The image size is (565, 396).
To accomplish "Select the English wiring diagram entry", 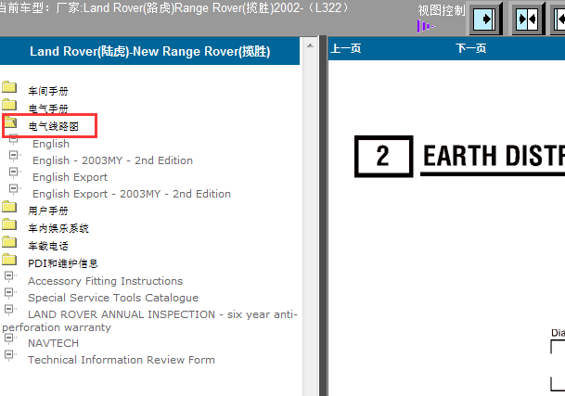I will (x=50, y=144).
